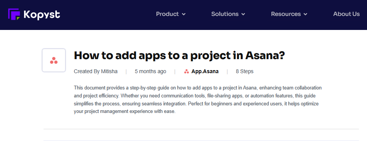
Task: Expand the Solutions dropdown chevron
Action: [243, 14]
